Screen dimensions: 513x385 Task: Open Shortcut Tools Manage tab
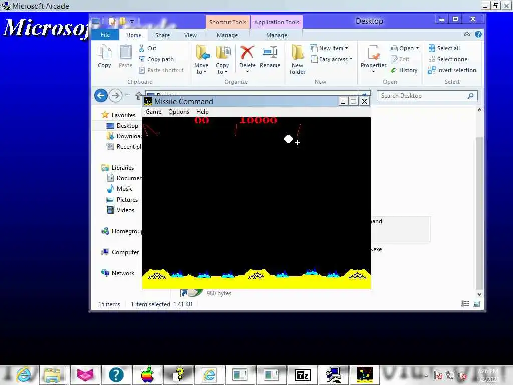(227, 35)
